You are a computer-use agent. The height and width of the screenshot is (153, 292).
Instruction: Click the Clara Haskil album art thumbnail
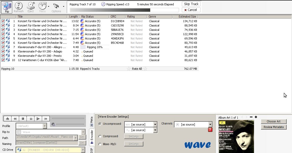[236, 136]
